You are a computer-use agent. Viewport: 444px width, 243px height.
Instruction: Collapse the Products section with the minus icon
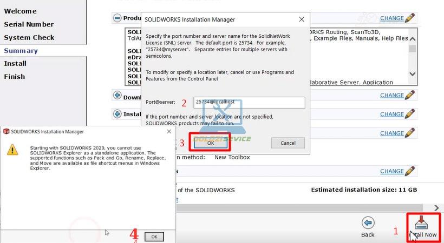(117, 18)
